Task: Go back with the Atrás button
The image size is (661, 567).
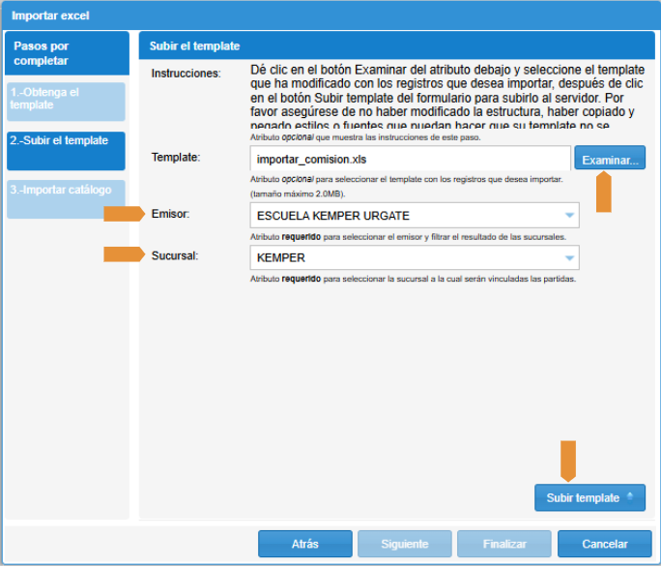Action: coord(305,545)
